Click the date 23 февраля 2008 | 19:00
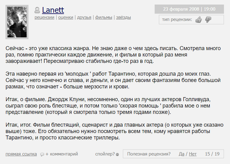 189,9
